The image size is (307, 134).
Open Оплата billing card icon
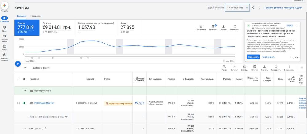click(x=5, y=46)
